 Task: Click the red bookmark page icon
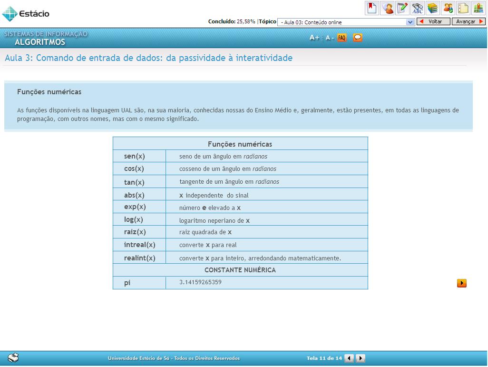(x=371, y=8)
